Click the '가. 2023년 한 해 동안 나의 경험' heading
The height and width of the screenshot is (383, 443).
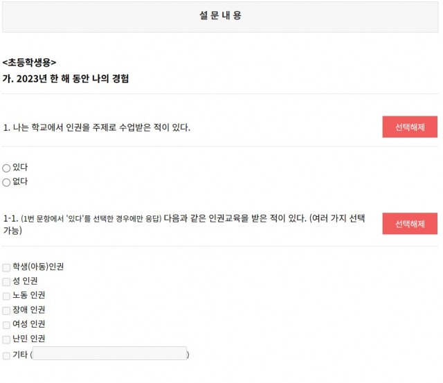click(x=66, y=79)
